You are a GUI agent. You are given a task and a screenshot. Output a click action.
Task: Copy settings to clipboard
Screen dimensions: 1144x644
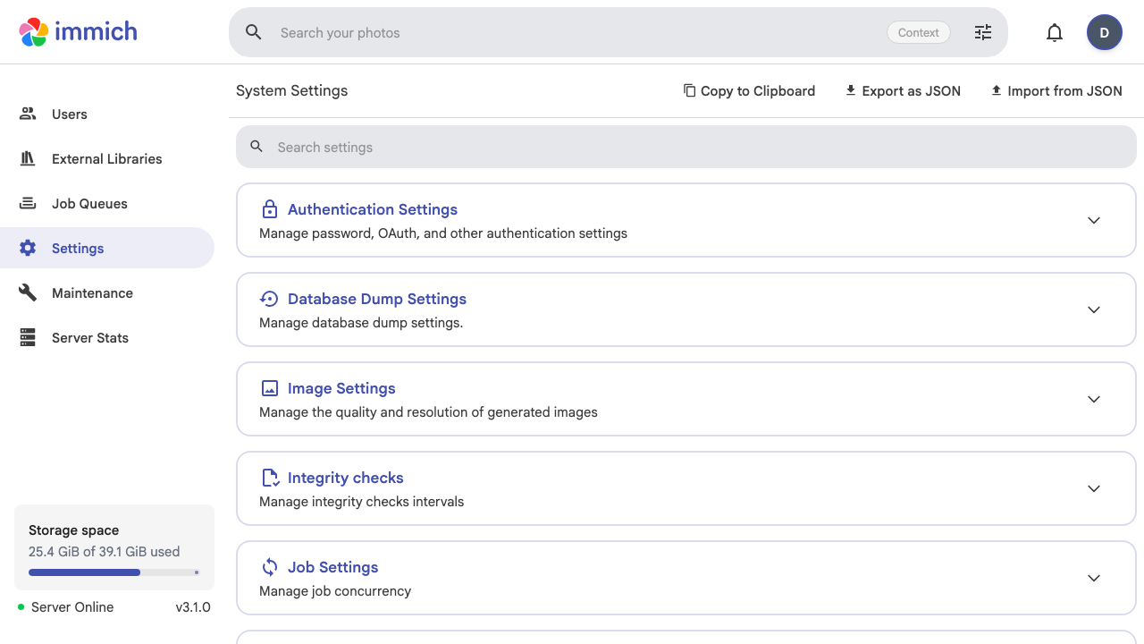[749, 90]
